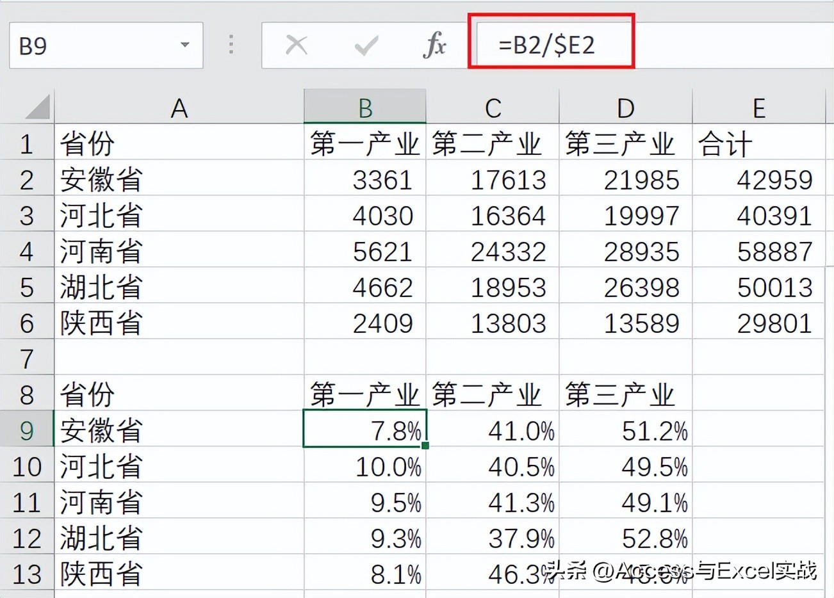Viewport: 834px width, 598px height.
Task: Open the Name Box dropdown
Action: [x=184, y=45]
